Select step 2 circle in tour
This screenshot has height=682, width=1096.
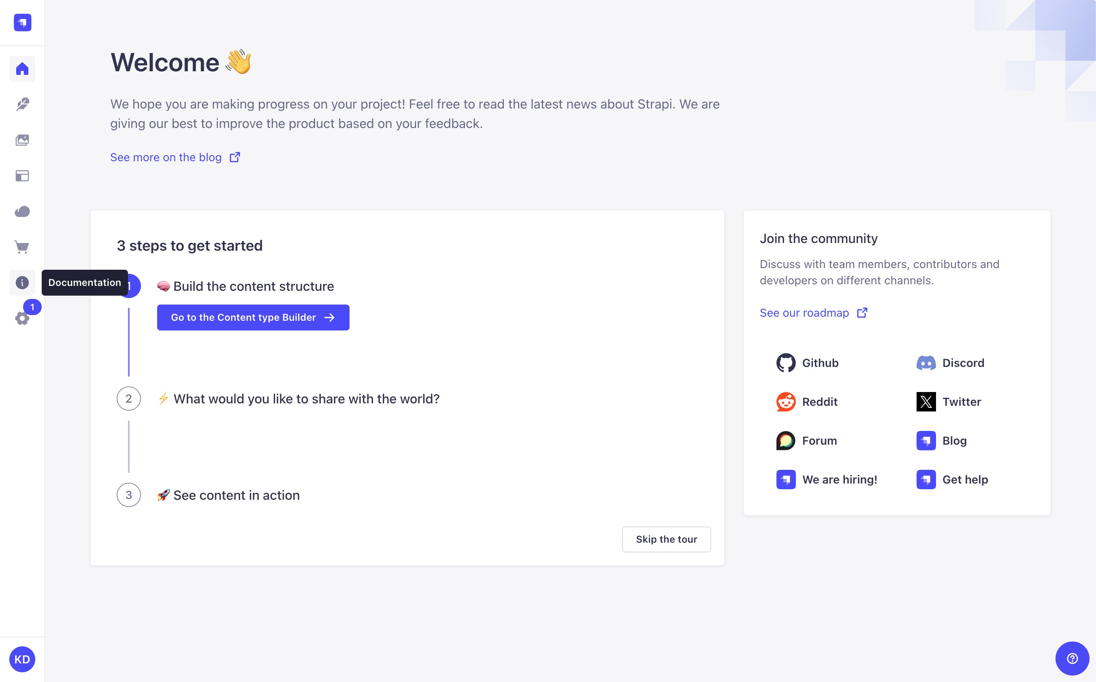(128, 399)
